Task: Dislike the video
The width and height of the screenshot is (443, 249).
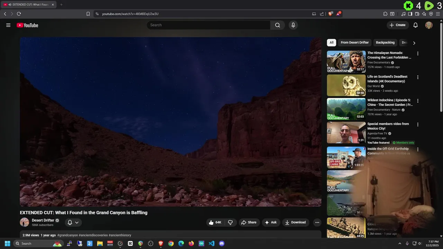Action: click(x=230, y=222)
